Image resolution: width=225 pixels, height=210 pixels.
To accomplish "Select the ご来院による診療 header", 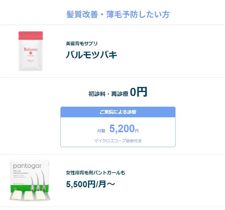I will (118, 112).
